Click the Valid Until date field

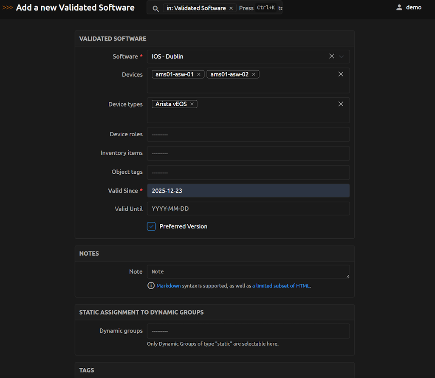(248, 209)
